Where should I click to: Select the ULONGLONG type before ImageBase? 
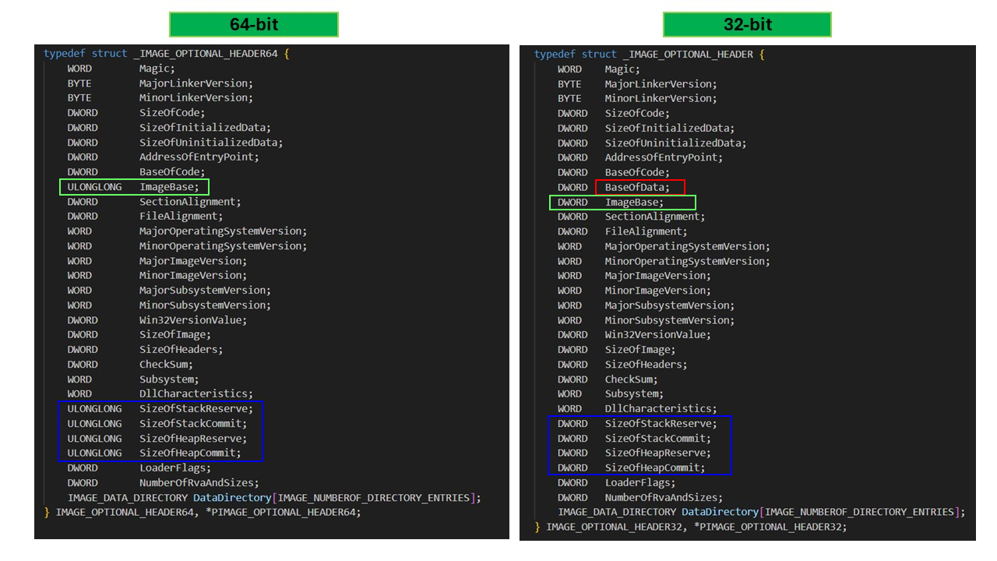94,187
